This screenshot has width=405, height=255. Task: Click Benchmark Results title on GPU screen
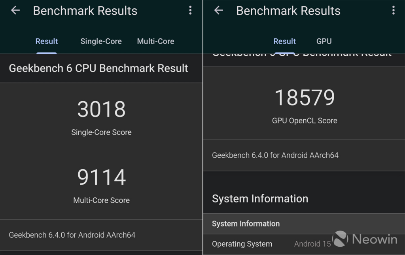tap(288, 11)
